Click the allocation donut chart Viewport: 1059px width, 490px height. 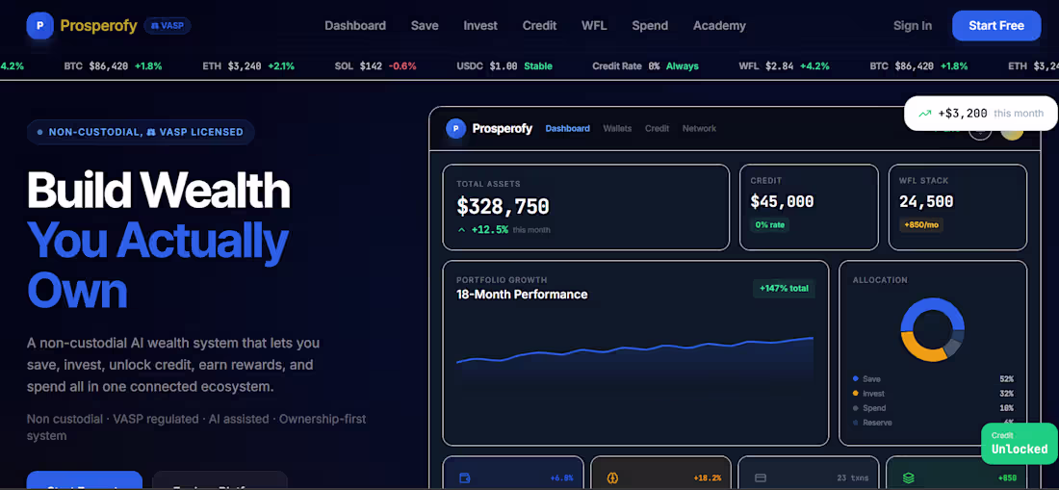point(933,329)
